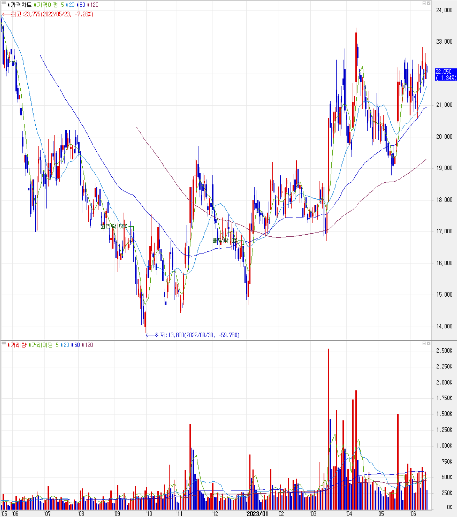This screenshot has height=517, width=457.
Task: Click the 250K volume axis label
Action: pyautogui.click(x=447, y=493)
